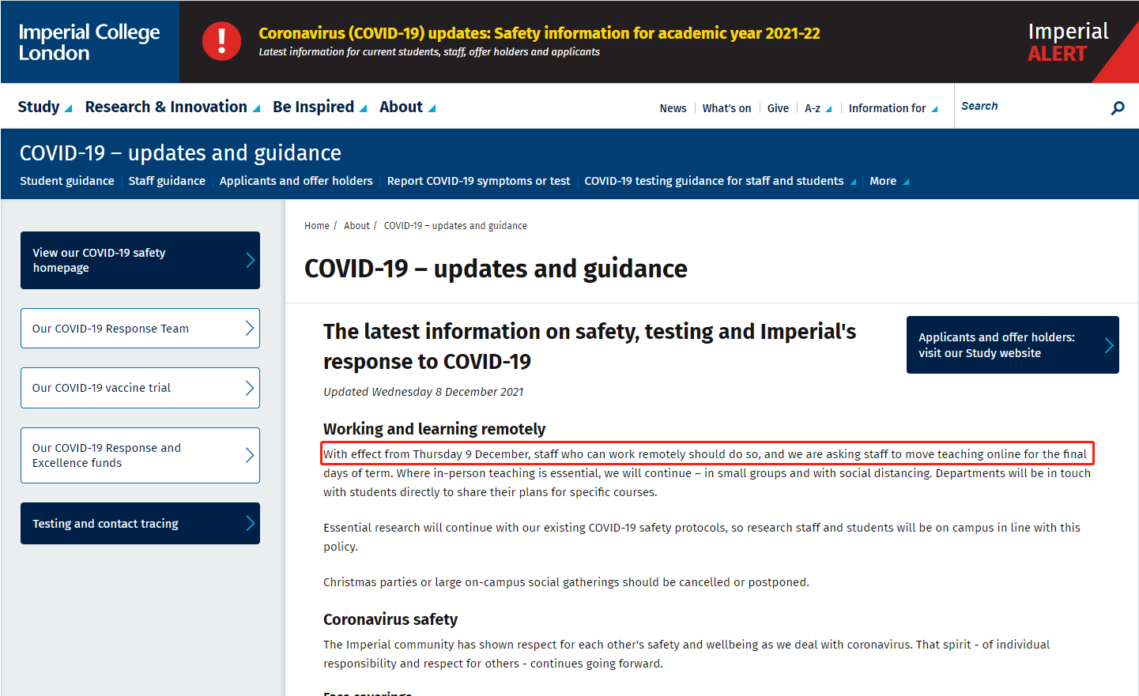The height and width of the screenshot is (696, 1139).
Task: Click the Search input field
Action: pos(1028,107)
